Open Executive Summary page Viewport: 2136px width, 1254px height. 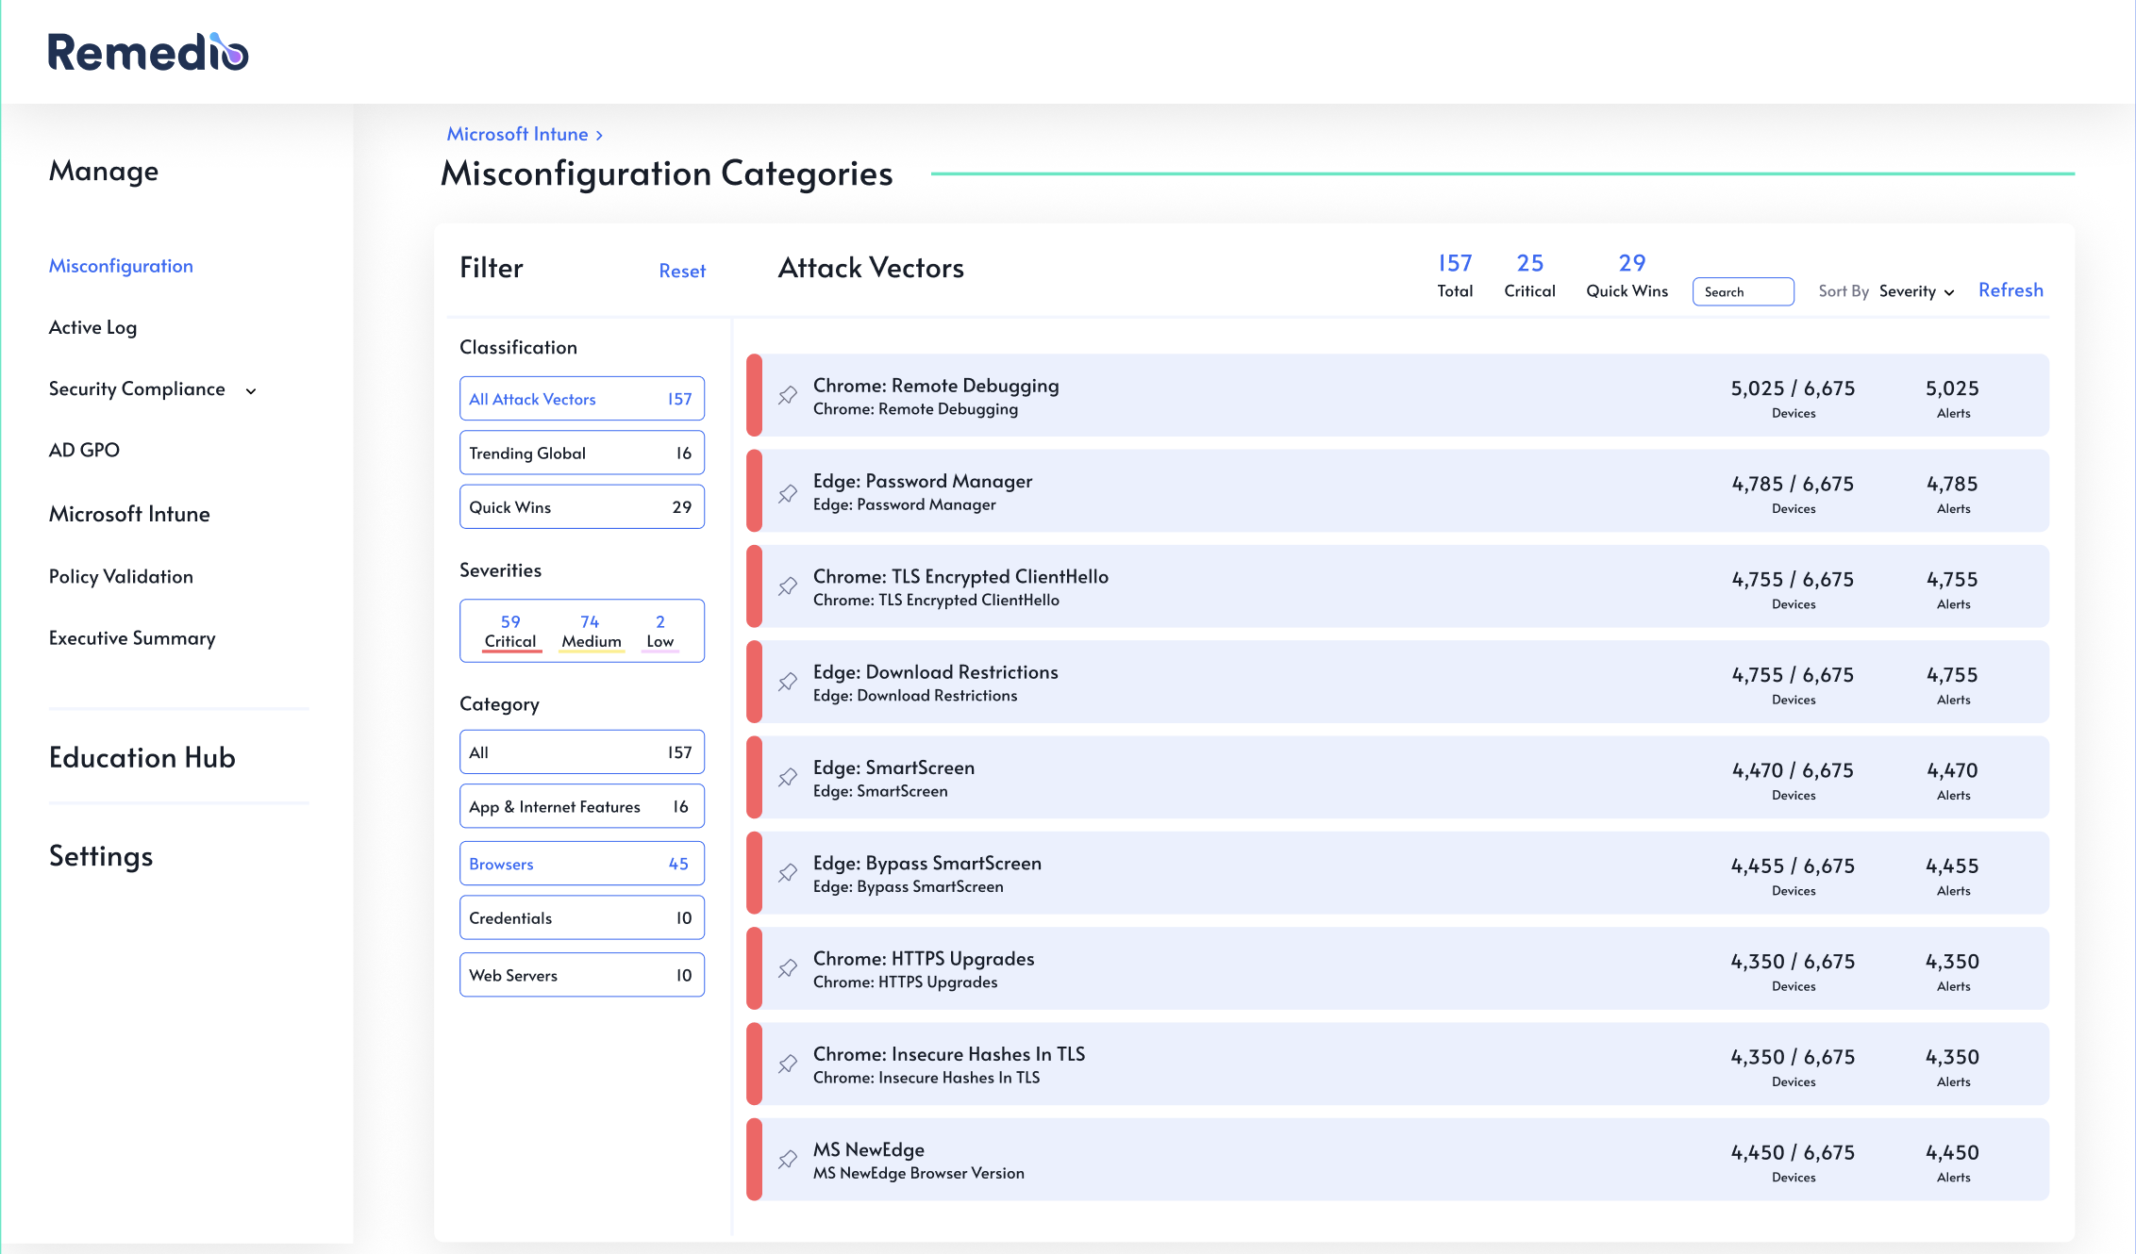[x=132, y=638]
